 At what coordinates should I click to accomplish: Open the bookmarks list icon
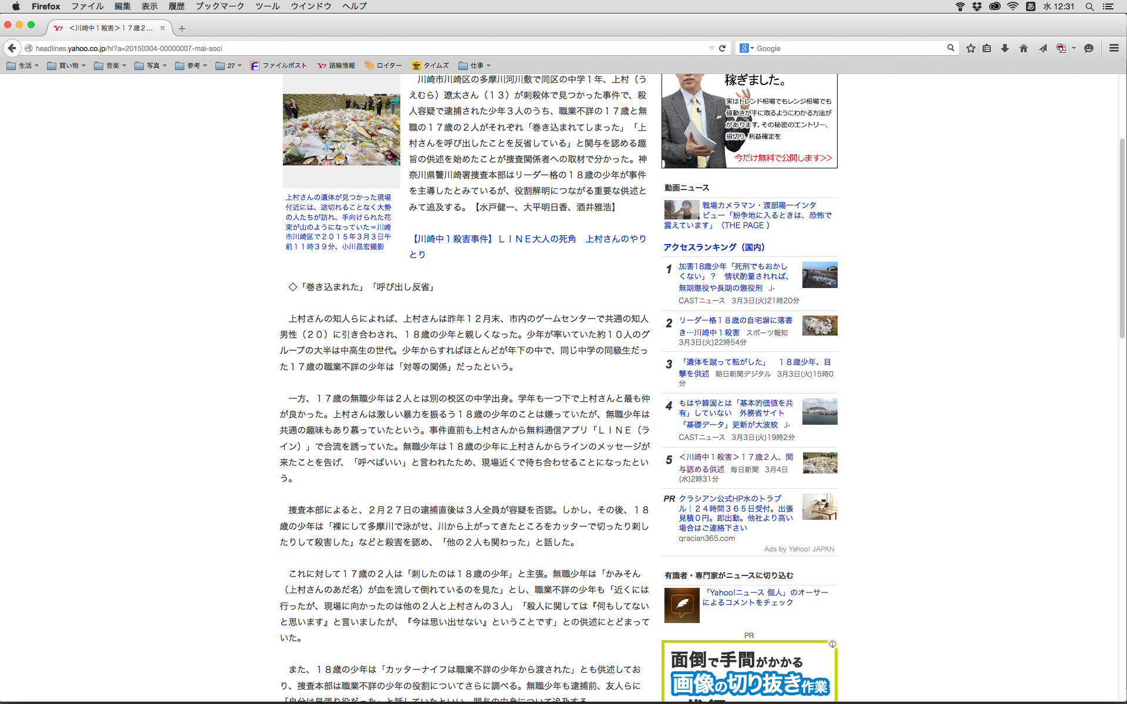[x=987, y=49]
